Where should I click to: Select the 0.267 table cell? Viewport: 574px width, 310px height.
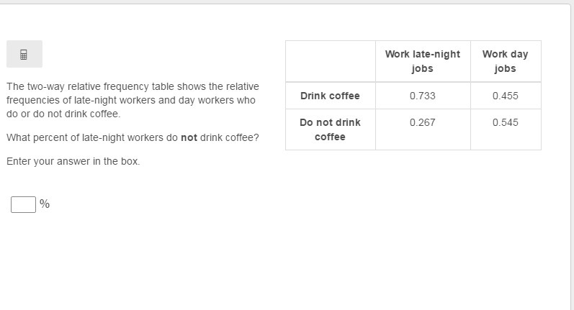click(x=423, y=129)
